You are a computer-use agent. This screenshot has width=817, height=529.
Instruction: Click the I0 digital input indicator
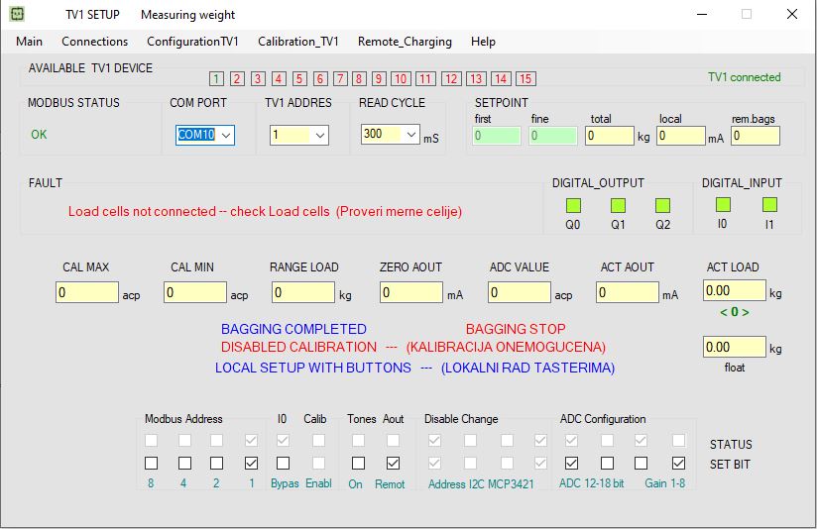723,205
